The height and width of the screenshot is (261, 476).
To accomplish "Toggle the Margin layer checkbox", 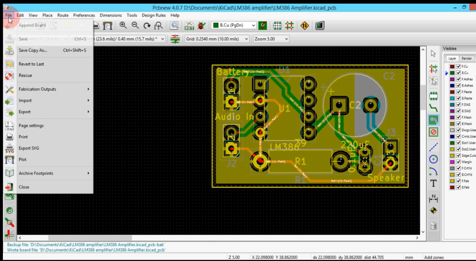I will (458, 162).
